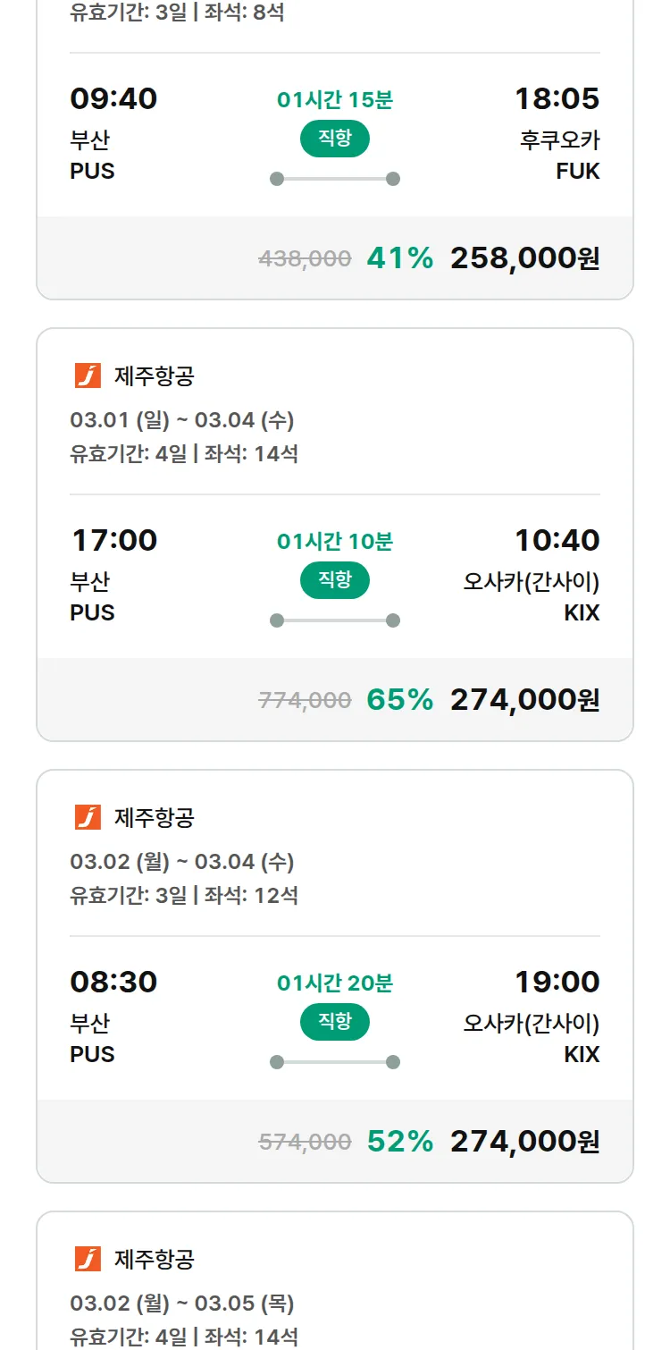Click the FUK airport code
Screen dimensions: 670x1350
pyautogui.click(x=577, y=171)
